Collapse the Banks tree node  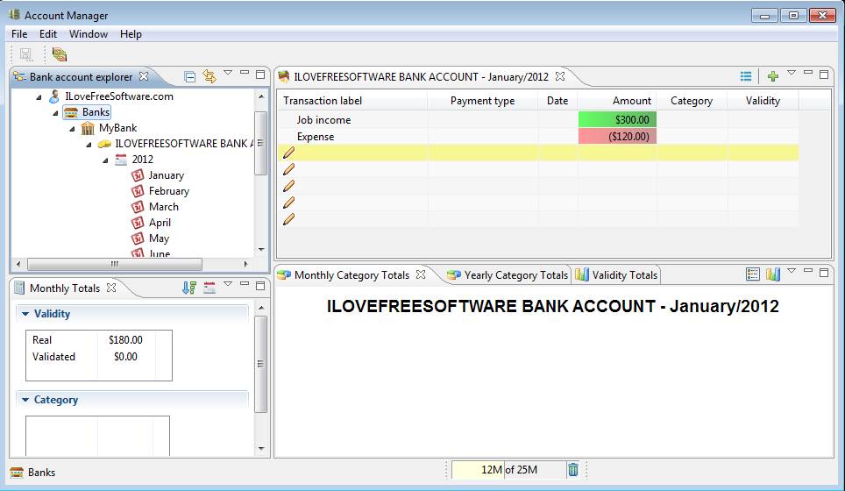click(x=55, y=113)
